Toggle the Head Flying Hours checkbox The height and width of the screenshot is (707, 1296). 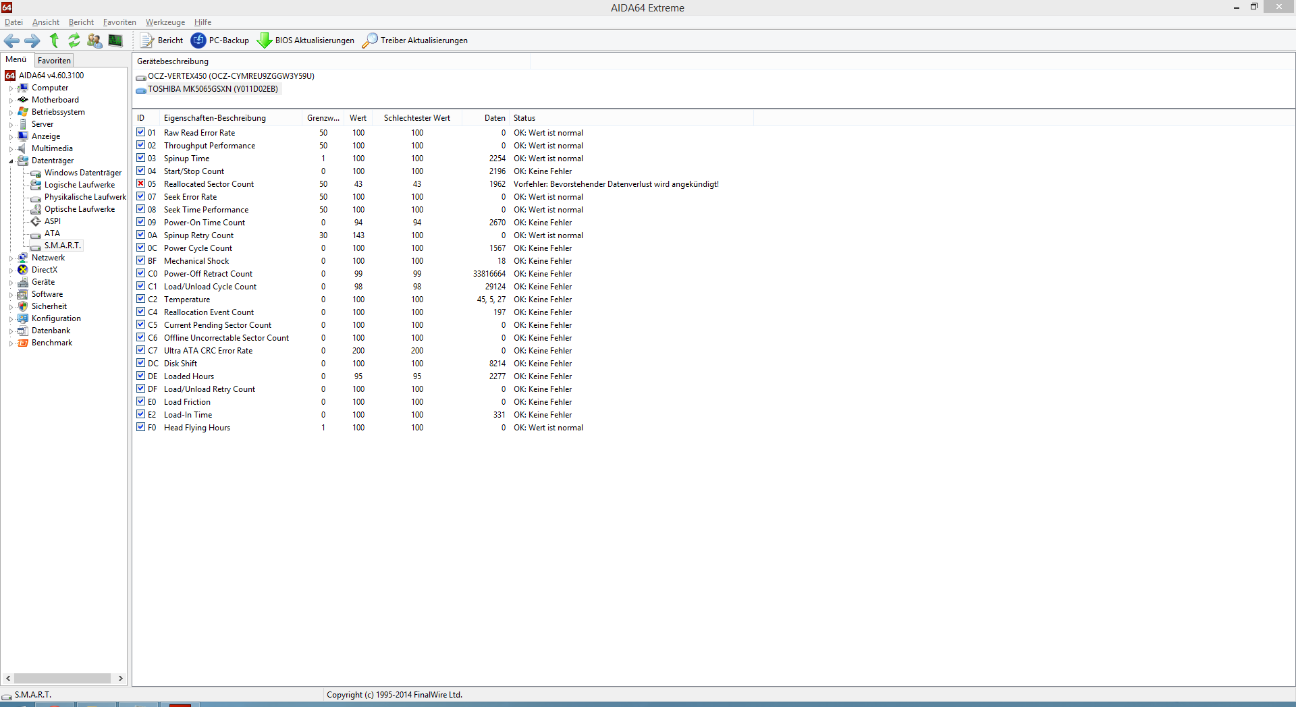tap(141, 427)
